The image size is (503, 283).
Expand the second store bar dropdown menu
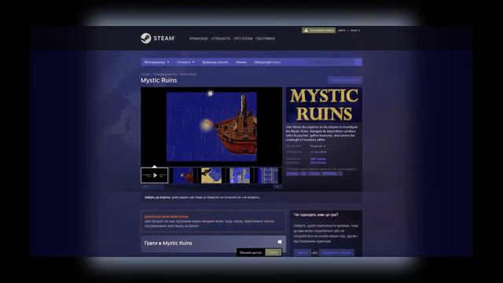click(x=185, y=62)
